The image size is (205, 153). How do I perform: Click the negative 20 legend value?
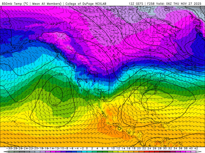coord(35,148)
